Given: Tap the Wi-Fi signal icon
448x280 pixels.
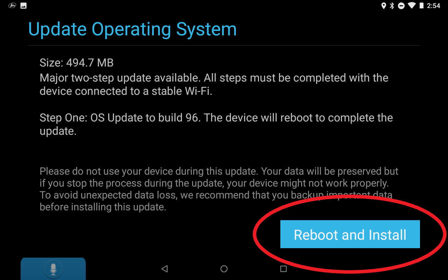Looking at the screenshot, I should (412, 6).
